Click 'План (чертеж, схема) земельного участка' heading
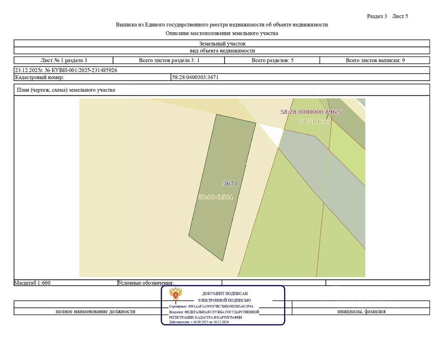444x343 pixels. coord(66,90)
